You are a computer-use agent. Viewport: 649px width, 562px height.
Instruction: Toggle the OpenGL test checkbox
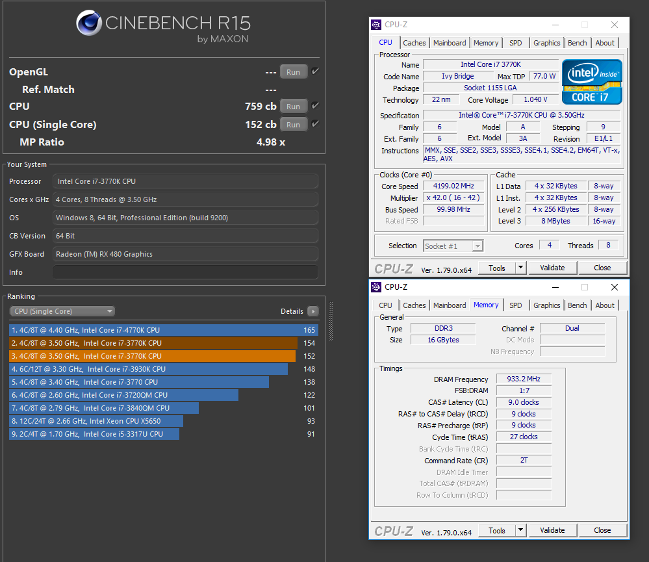pos(315,71)
